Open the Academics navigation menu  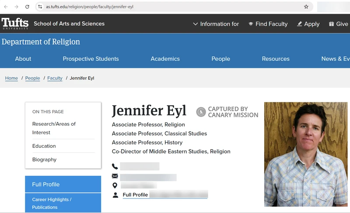[165, 59]
